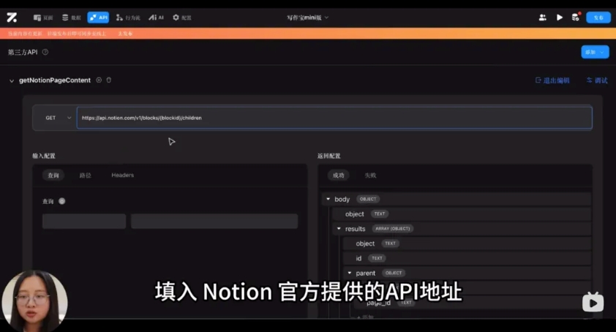Focus the Notion API URL field
Image resolution: width=616 pixels, height=332 pixels.
pos(334,118)
